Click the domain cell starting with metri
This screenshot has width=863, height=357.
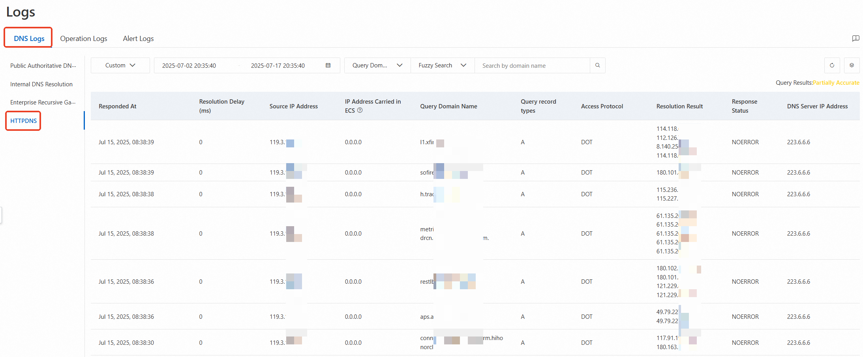(455, 234)
